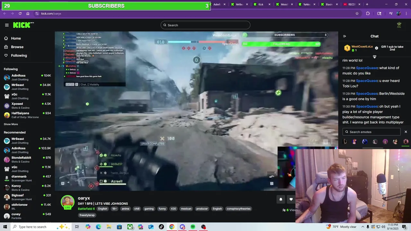Open the profile avatar at top right
This screenshot has height=231, width=411.
pyautogui.click(x=399, y=25)
